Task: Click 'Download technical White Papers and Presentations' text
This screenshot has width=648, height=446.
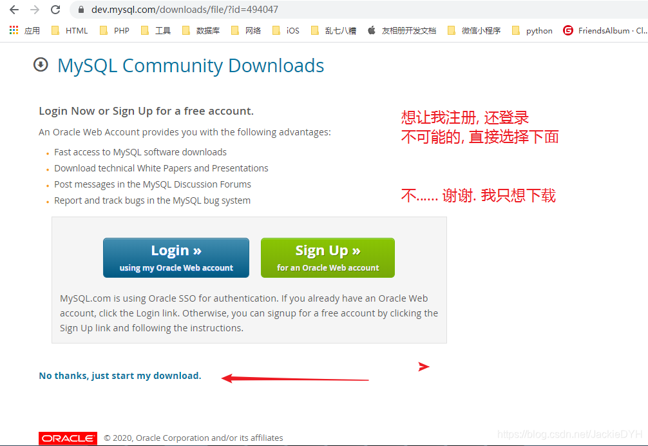Action: (161, 168)
